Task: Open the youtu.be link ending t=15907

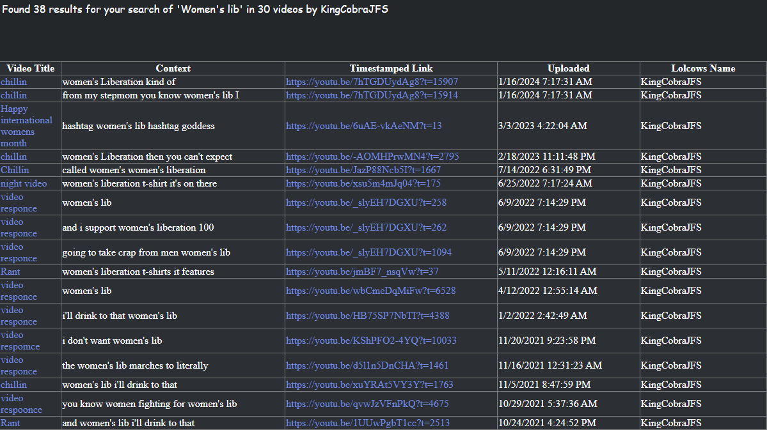Action: (x=372, y=82)
